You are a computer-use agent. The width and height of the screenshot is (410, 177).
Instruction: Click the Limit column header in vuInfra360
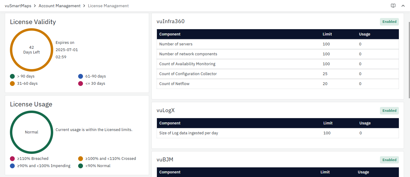pyautogui.click(x=327, y=34)
